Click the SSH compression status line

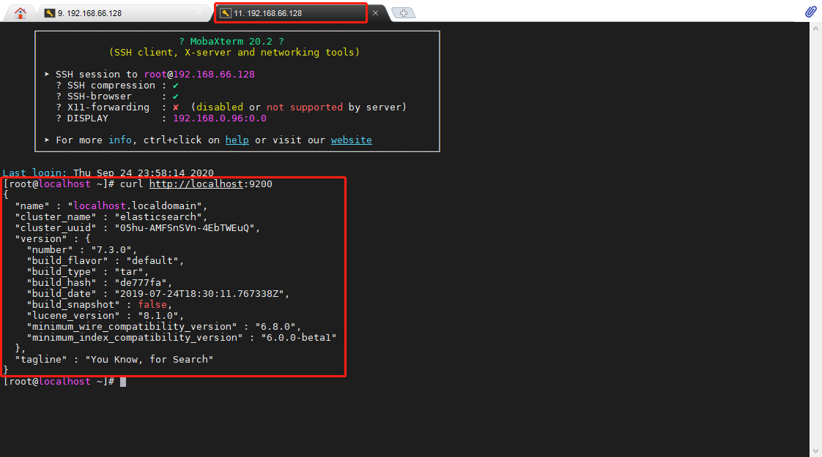coord(117,86)
